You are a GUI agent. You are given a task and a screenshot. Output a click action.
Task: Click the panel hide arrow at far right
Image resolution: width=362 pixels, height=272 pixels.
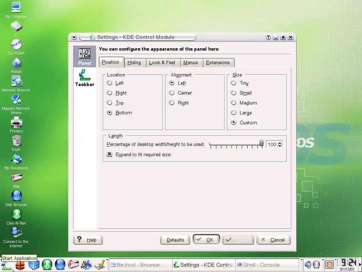click(360, 264)
